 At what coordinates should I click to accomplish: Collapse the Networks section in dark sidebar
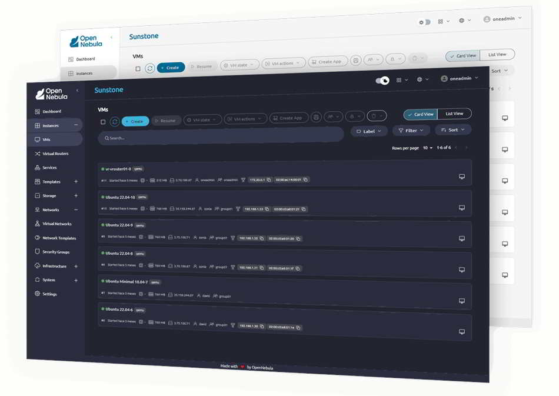click(x=76, y=209)
